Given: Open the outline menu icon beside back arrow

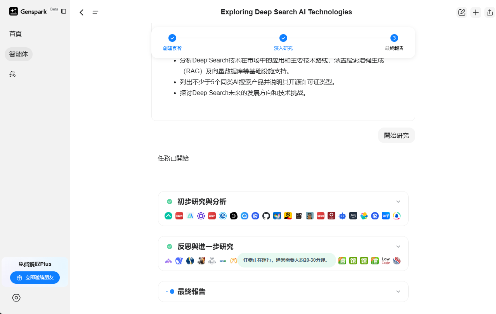Looking at the screenshot, I should point(95,12).
